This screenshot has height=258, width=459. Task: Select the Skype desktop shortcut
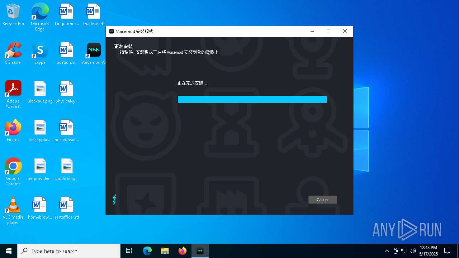pyautogui.click(x=40, y=54)
